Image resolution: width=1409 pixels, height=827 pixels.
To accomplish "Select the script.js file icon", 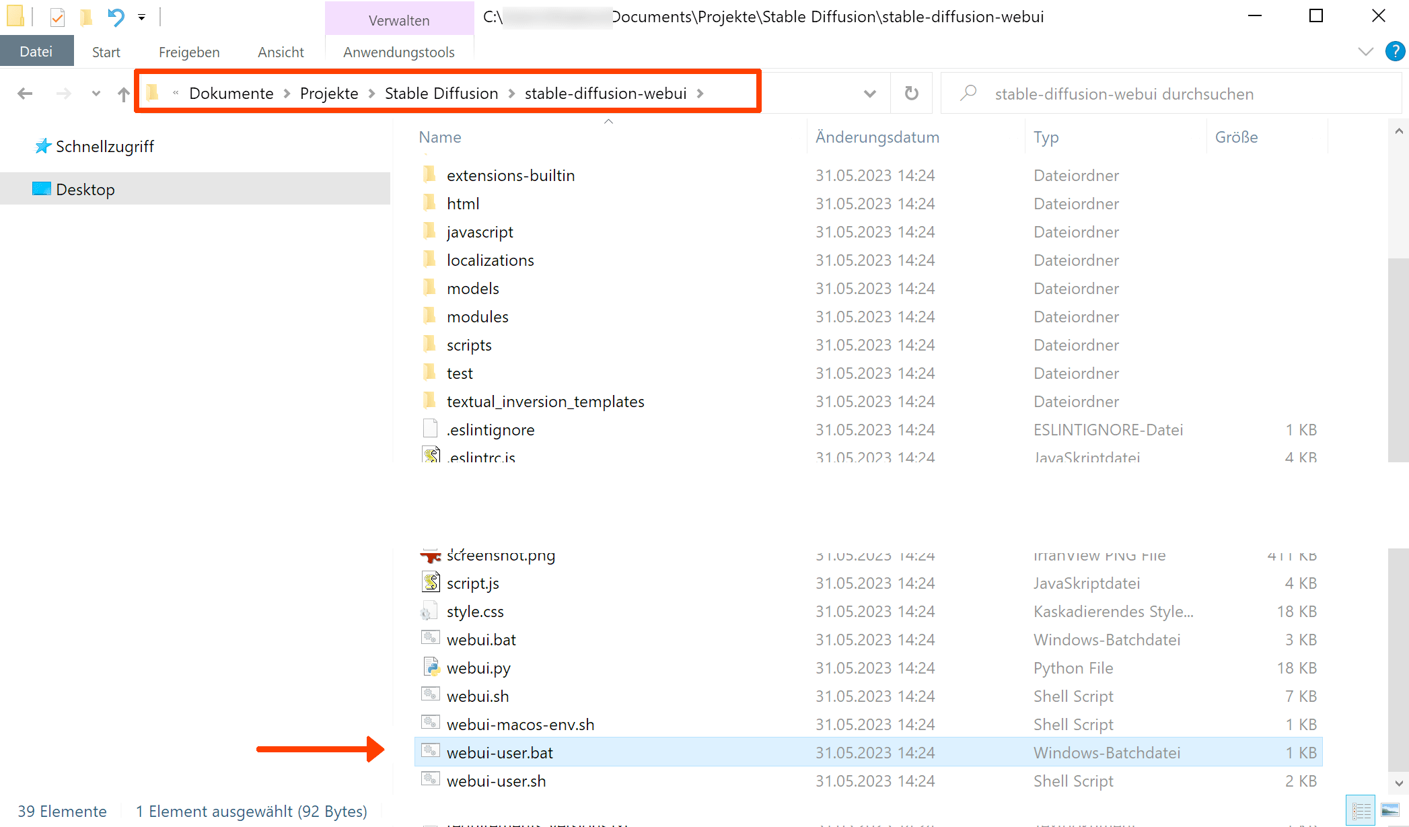I will point(431,581).
